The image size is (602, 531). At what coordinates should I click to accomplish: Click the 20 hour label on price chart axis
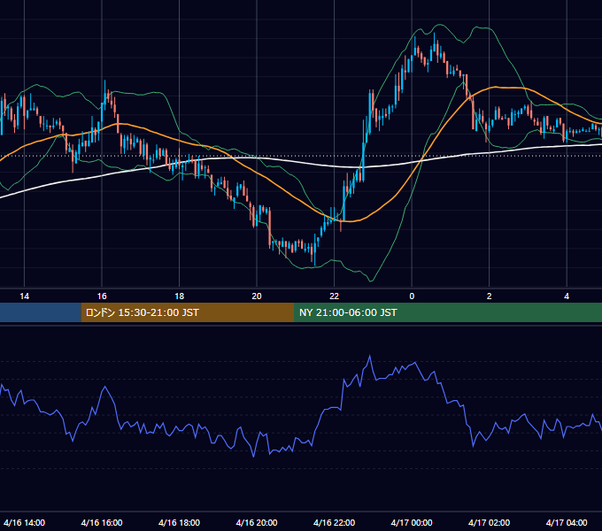coord(257,296)
